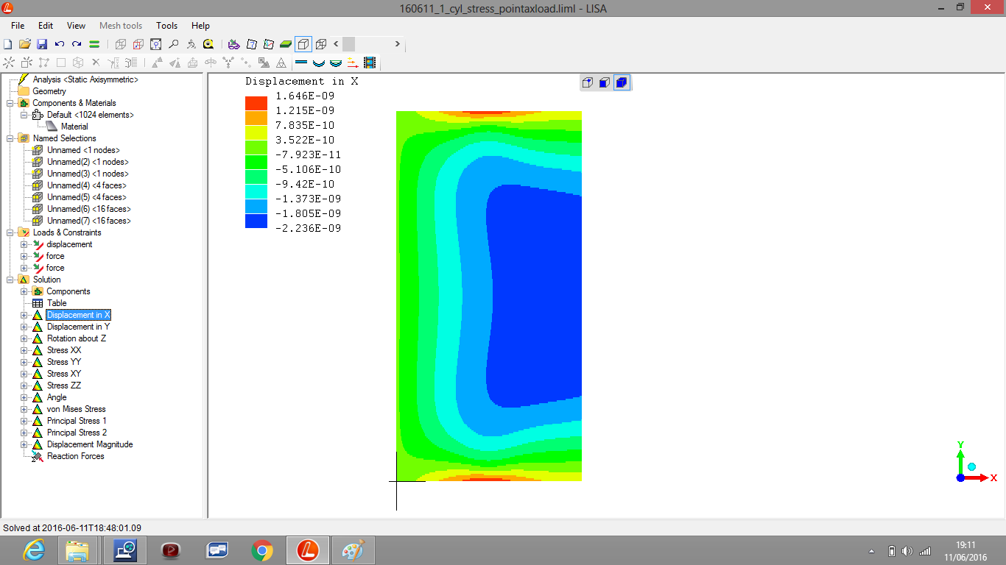Click the animation film strip icon
The height and width of the screenshot is (565, 1006).
pos(369,63)
